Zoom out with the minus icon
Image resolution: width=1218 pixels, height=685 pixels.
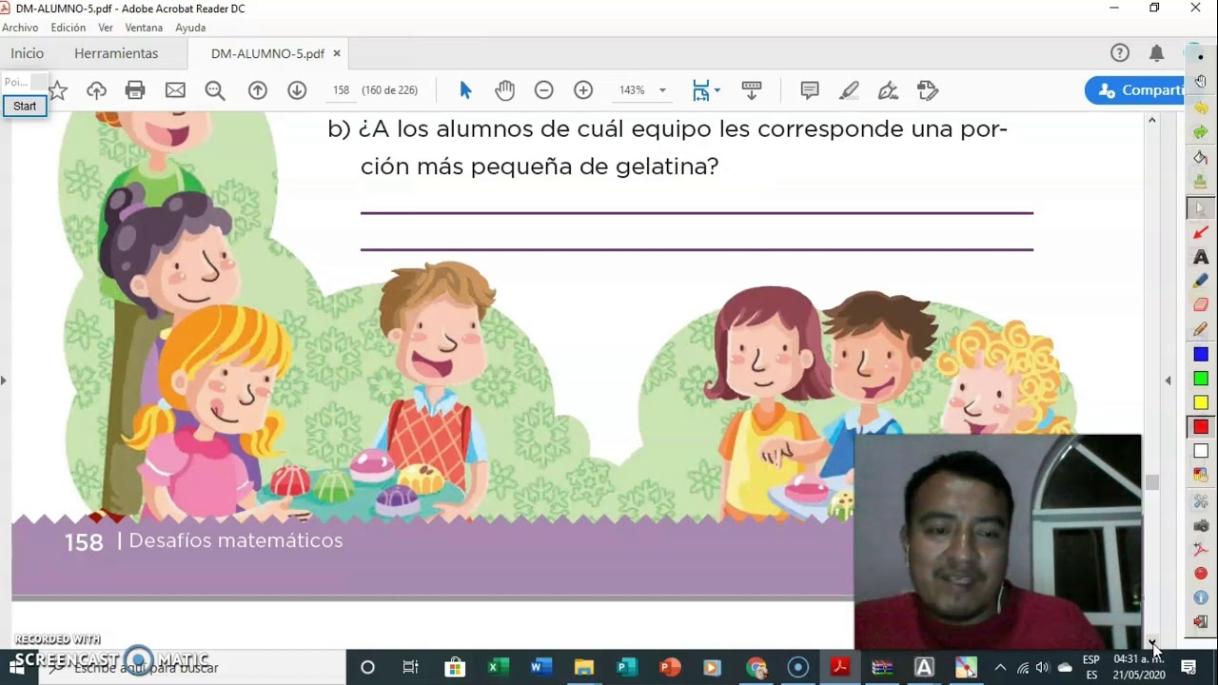click(x=544, y=90)
